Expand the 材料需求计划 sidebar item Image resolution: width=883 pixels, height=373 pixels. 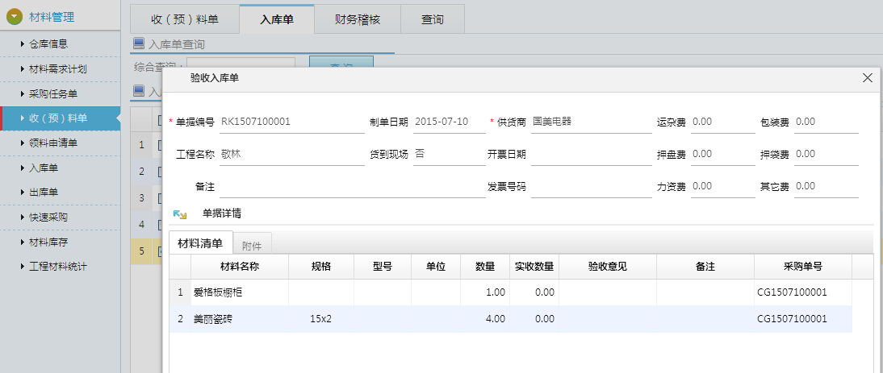point(57,69)
